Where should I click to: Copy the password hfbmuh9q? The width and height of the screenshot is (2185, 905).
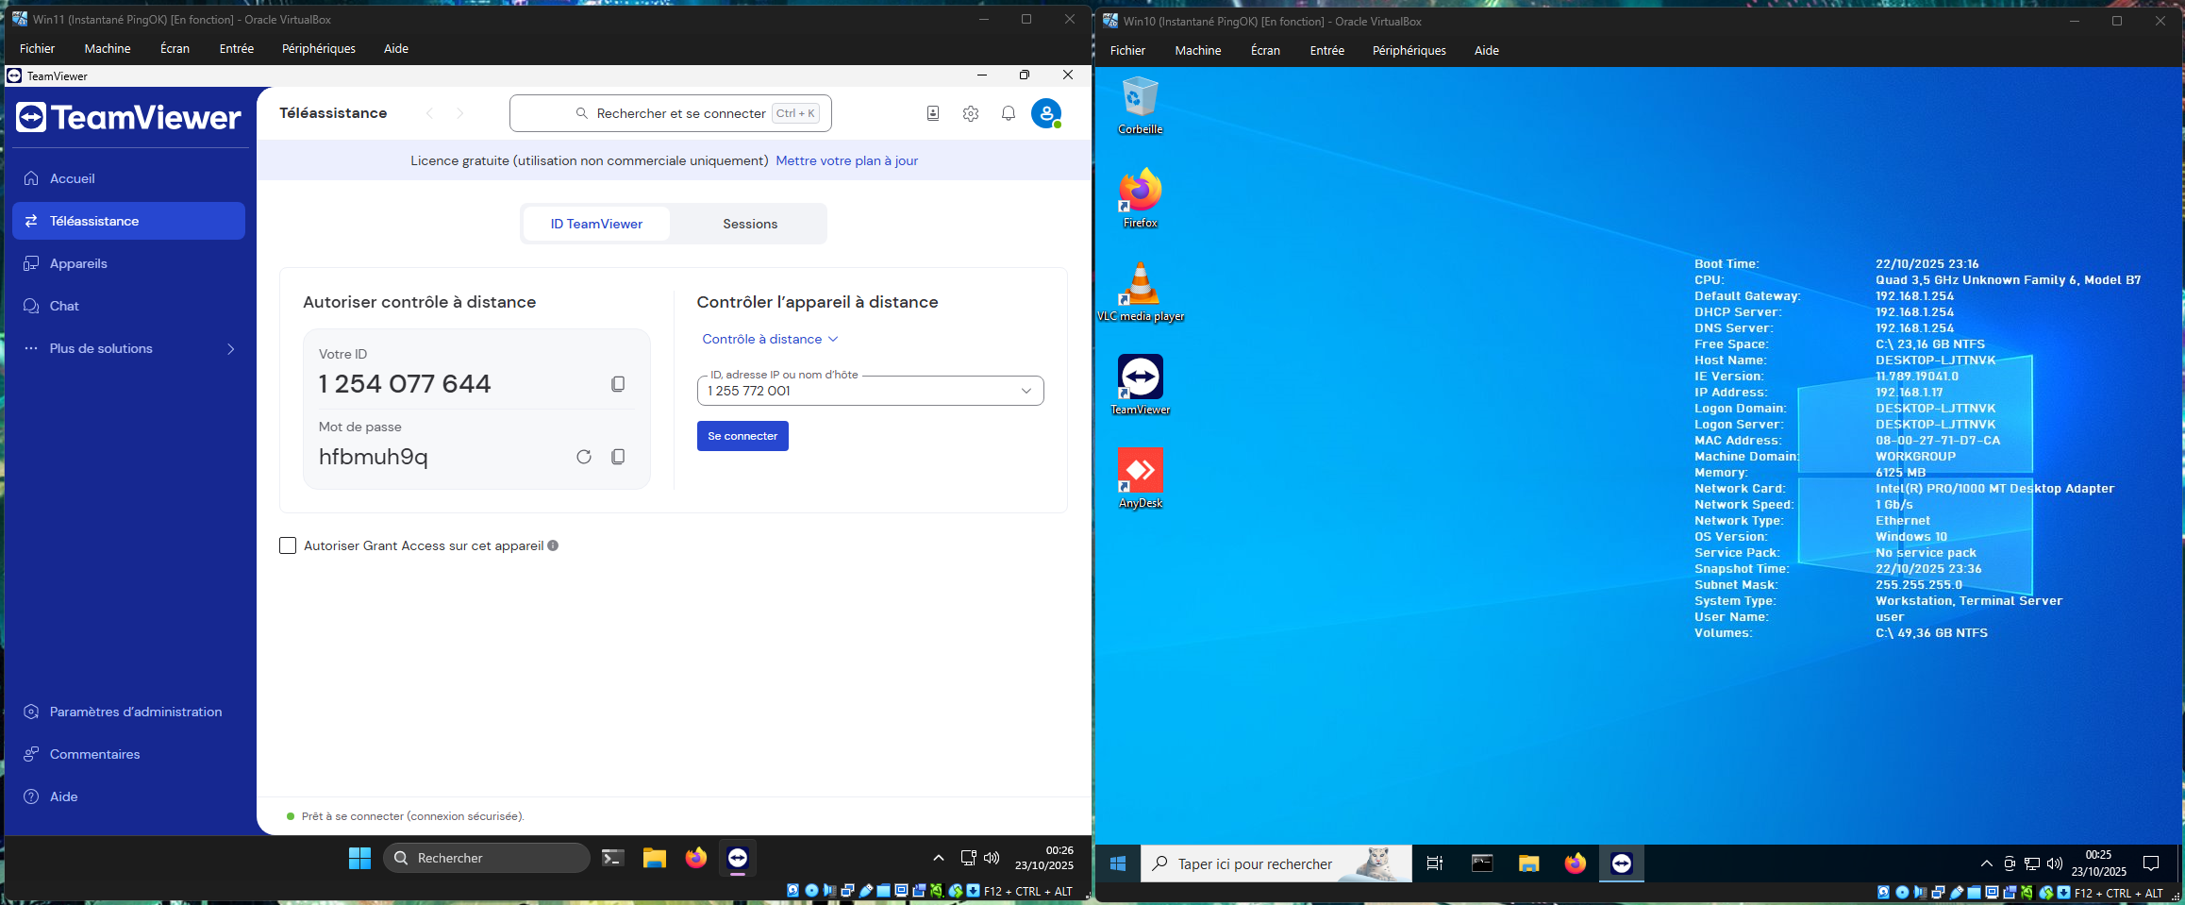(x=618, y=457)
